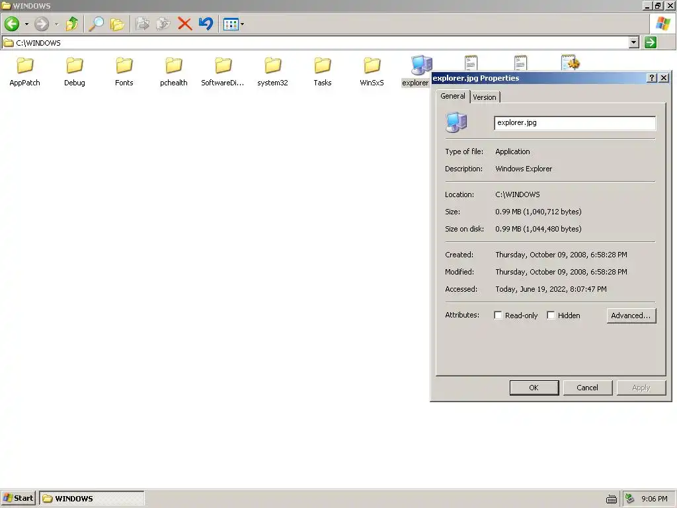Click the Copy To toolbar icon
This screenshot has height=508, width=677.
(163, 24)
